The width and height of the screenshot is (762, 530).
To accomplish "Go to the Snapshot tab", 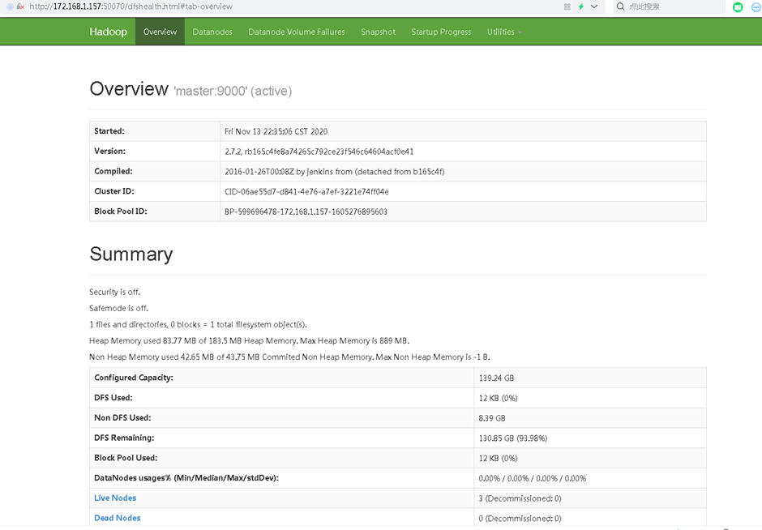I will 378,32.
